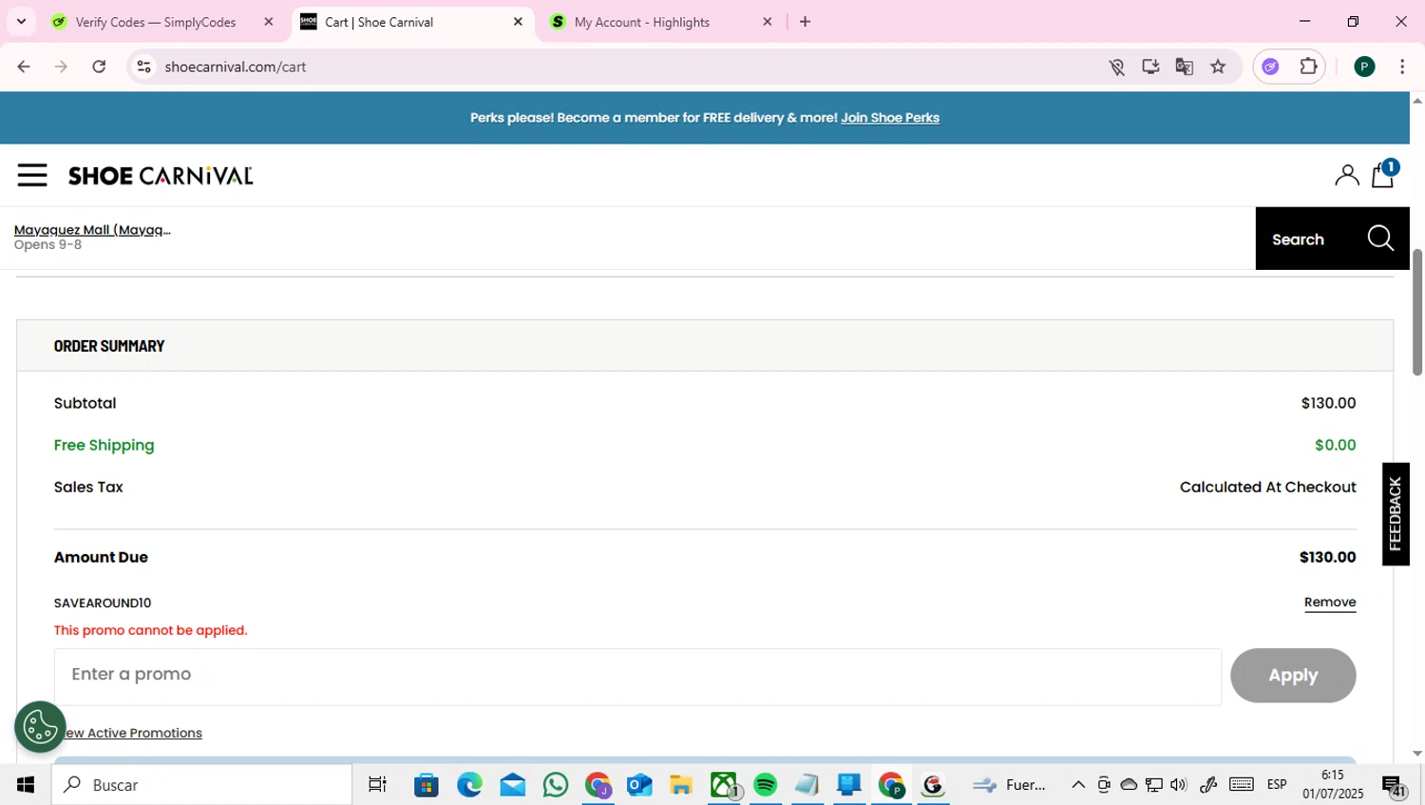The height and width of the screenshot is (805, 1425).
Task: Go back to previous page
Action: tap(24, 67)
